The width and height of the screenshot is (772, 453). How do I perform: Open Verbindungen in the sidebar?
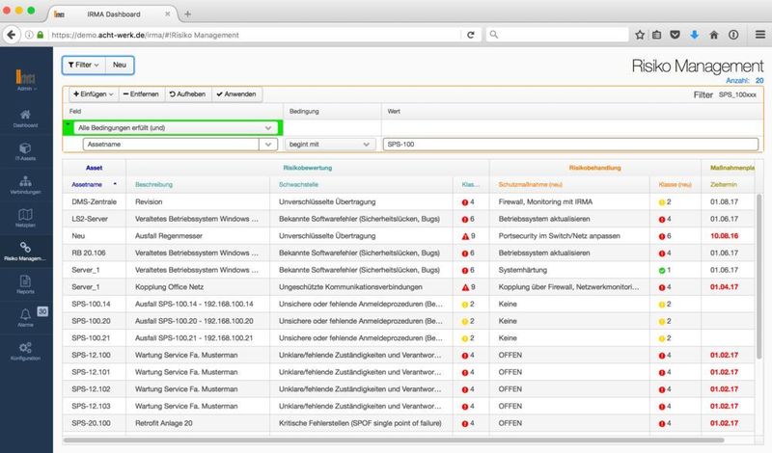tap(25, 185)
